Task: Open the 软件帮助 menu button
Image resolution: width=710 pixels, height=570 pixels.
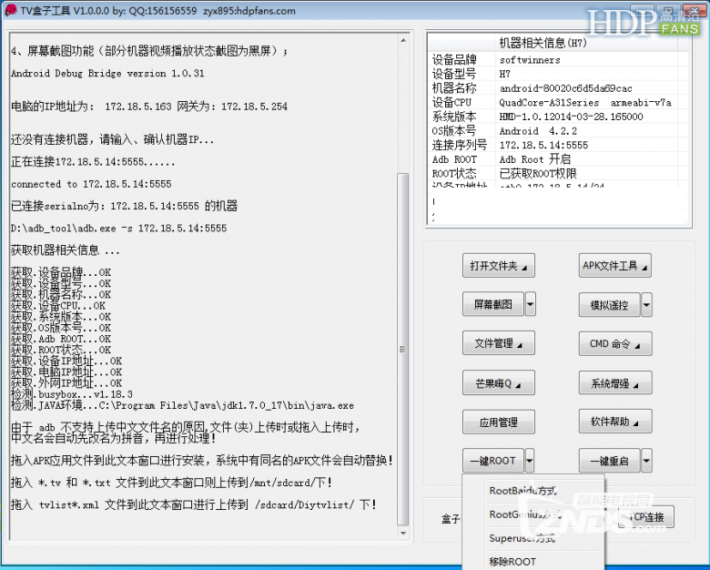Action: (x=615, y=422)
